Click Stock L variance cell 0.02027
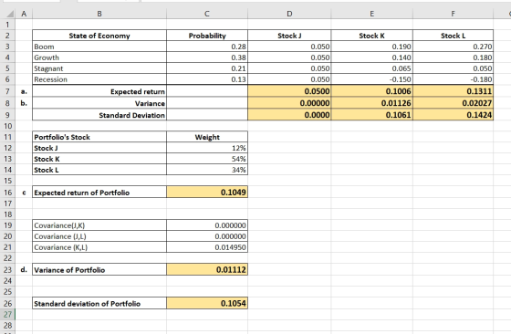 point(453,103)
